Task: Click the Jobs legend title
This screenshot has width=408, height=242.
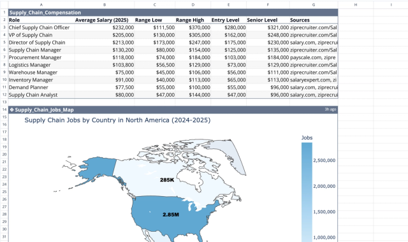Action: click(x=307, y=138)
